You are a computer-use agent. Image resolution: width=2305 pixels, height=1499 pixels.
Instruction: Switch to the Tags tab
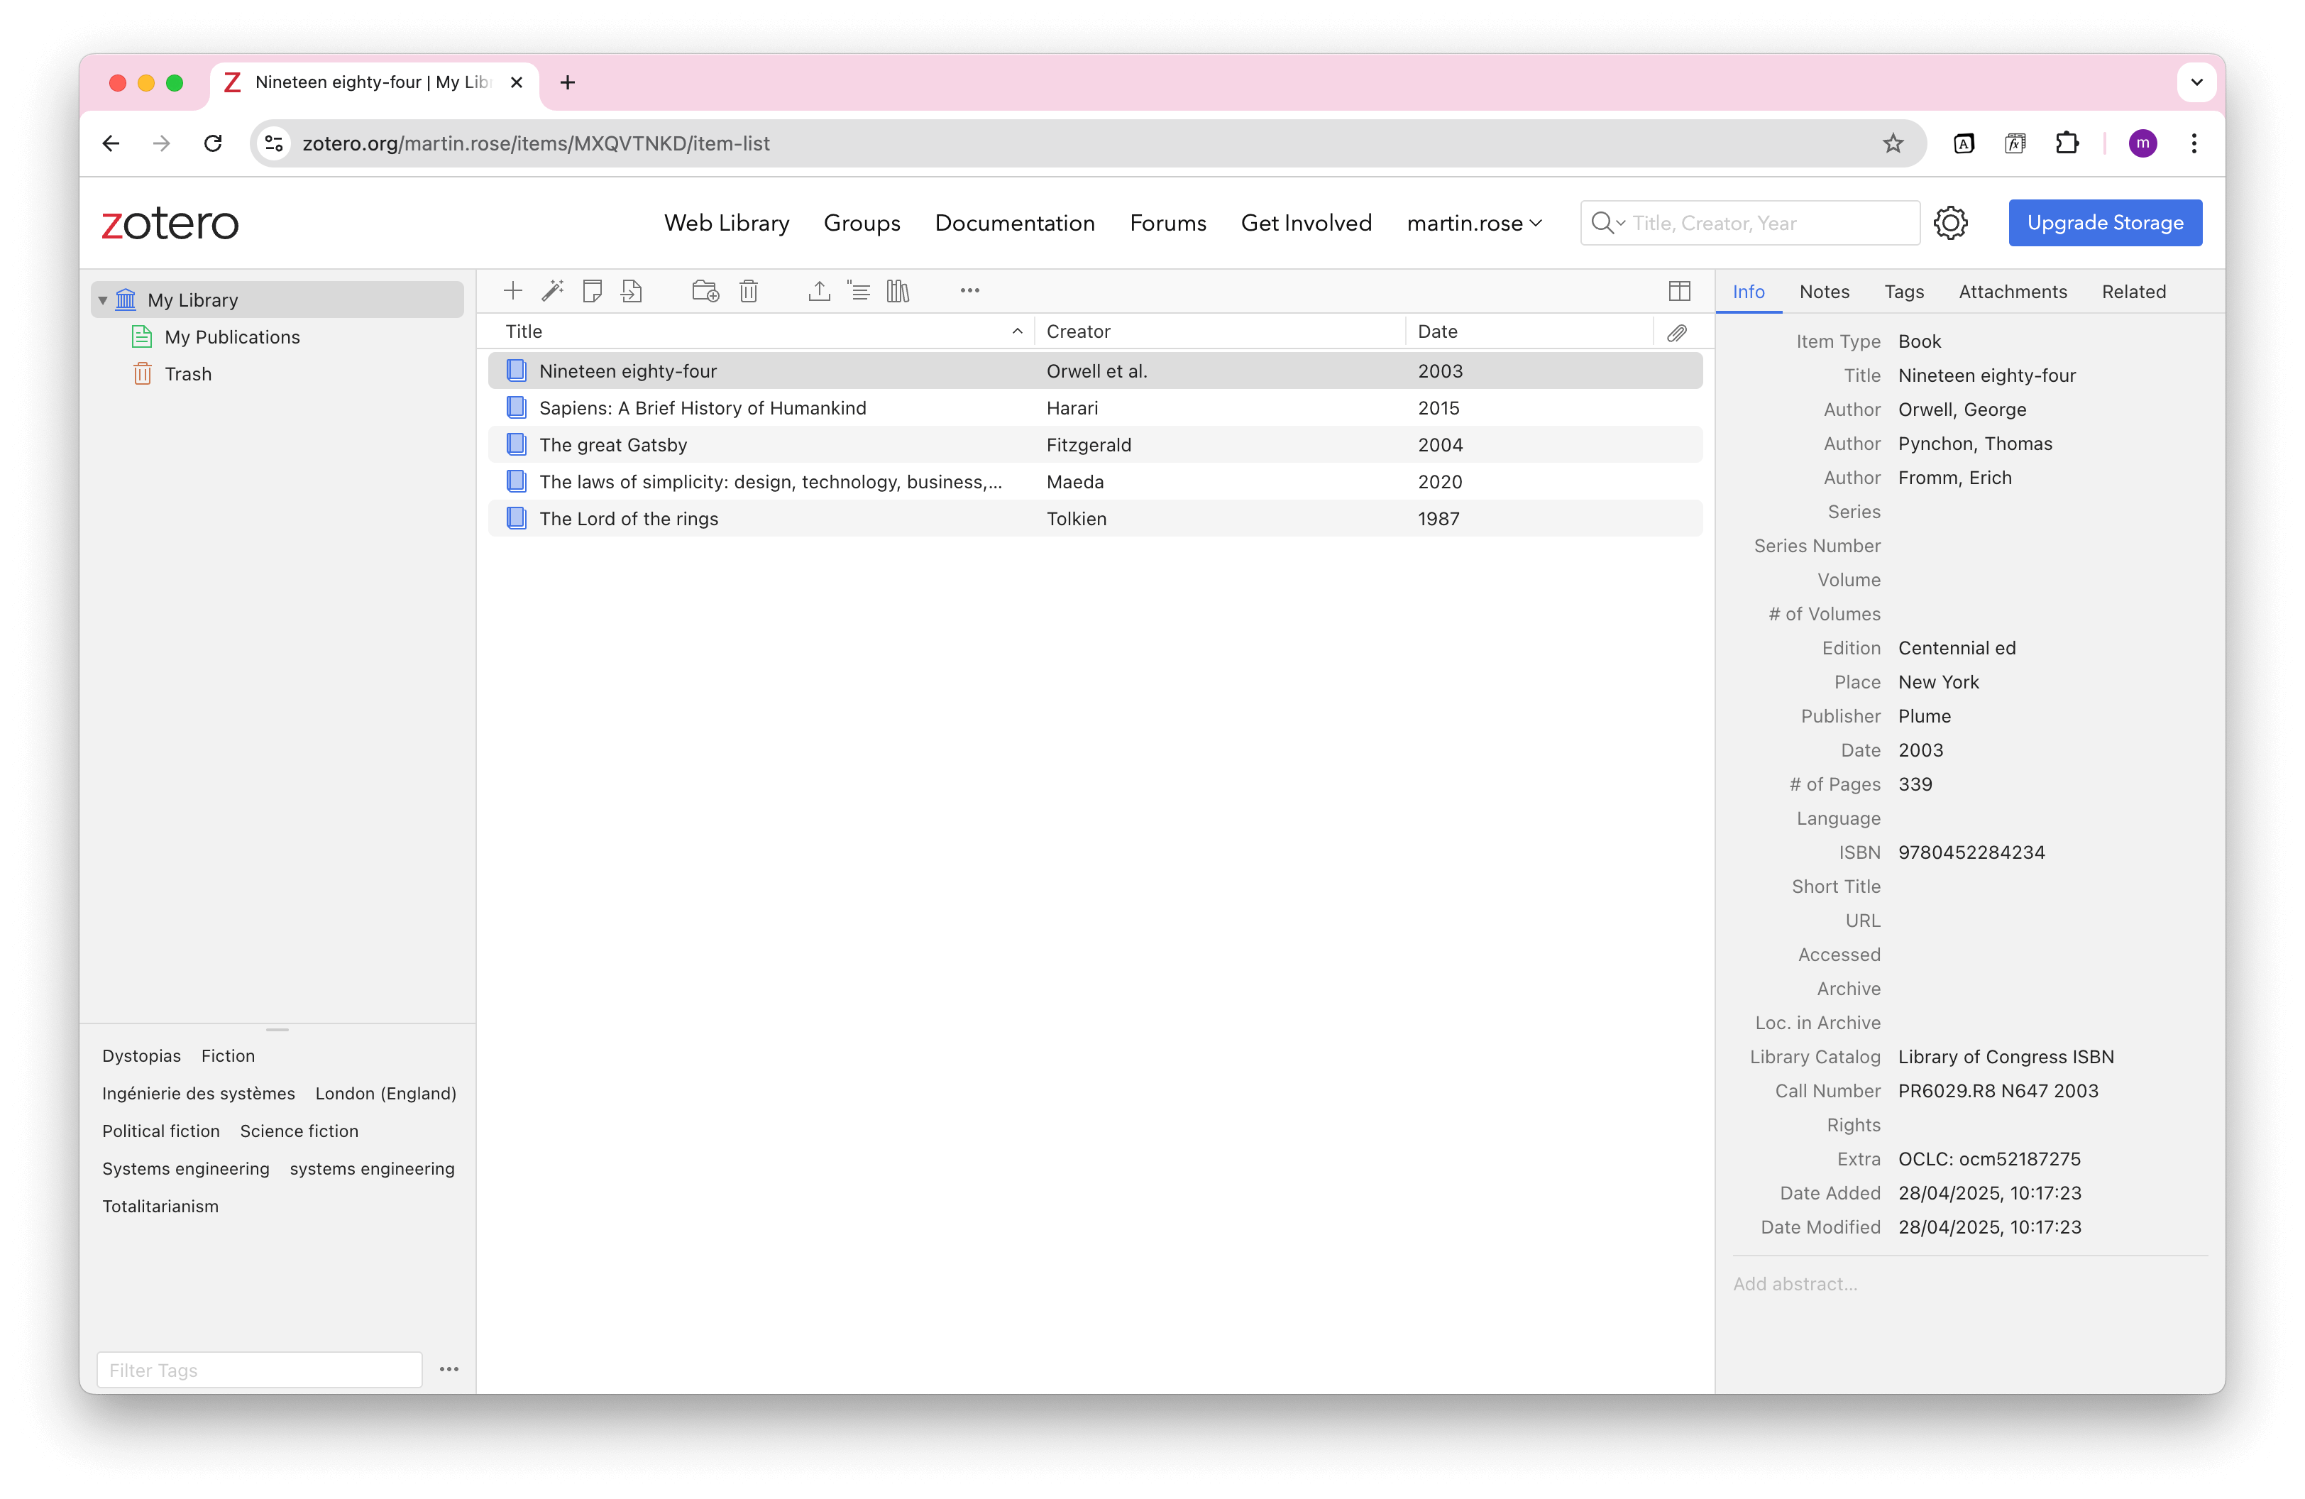point(1903,292)
